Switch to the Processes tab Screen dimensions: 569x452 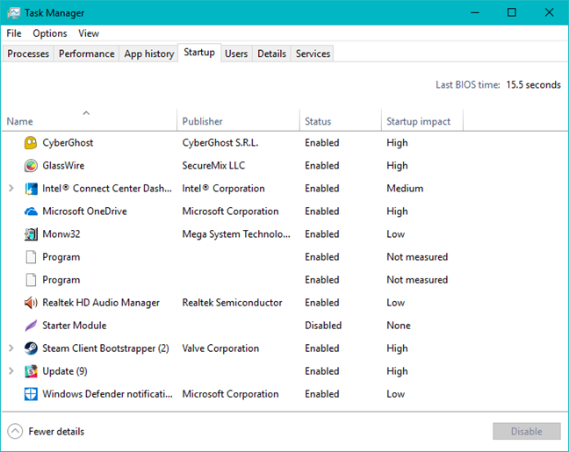[28, 54]
